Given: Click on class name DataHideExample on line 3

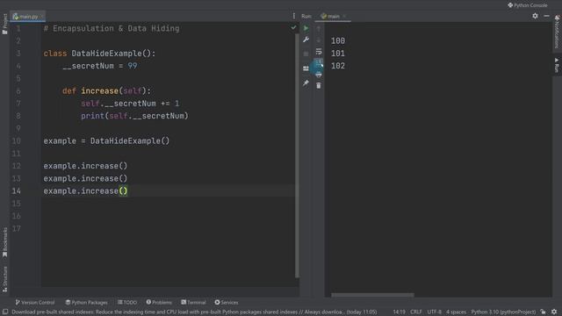Looking at the screenshot, I should pos(106,54).
